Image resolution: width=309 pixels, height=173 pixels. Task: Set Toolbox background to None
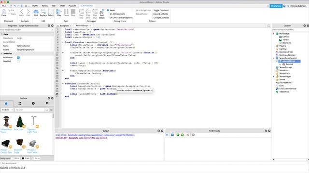click(x=36, y=158)
